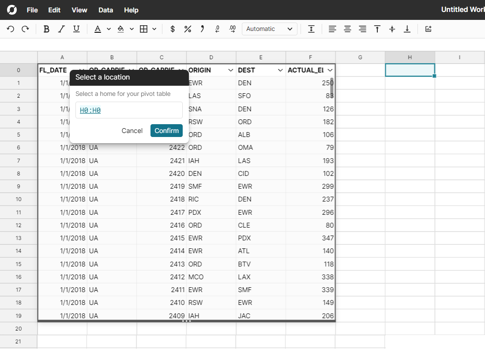Open the number format Automatic dropdown
Screen dimensions: 485x350
coord(269,29)
